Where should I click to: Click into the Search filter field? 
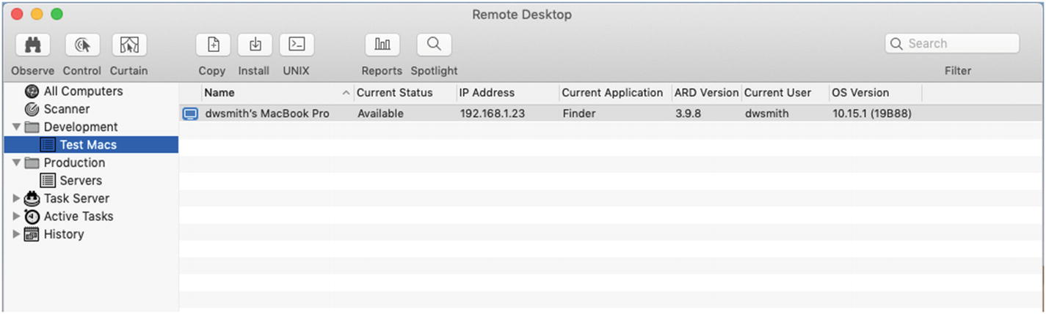click(x=952, y=44)
